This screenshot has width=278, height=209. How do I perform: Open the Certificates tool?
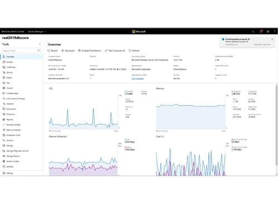pos(22,67)
